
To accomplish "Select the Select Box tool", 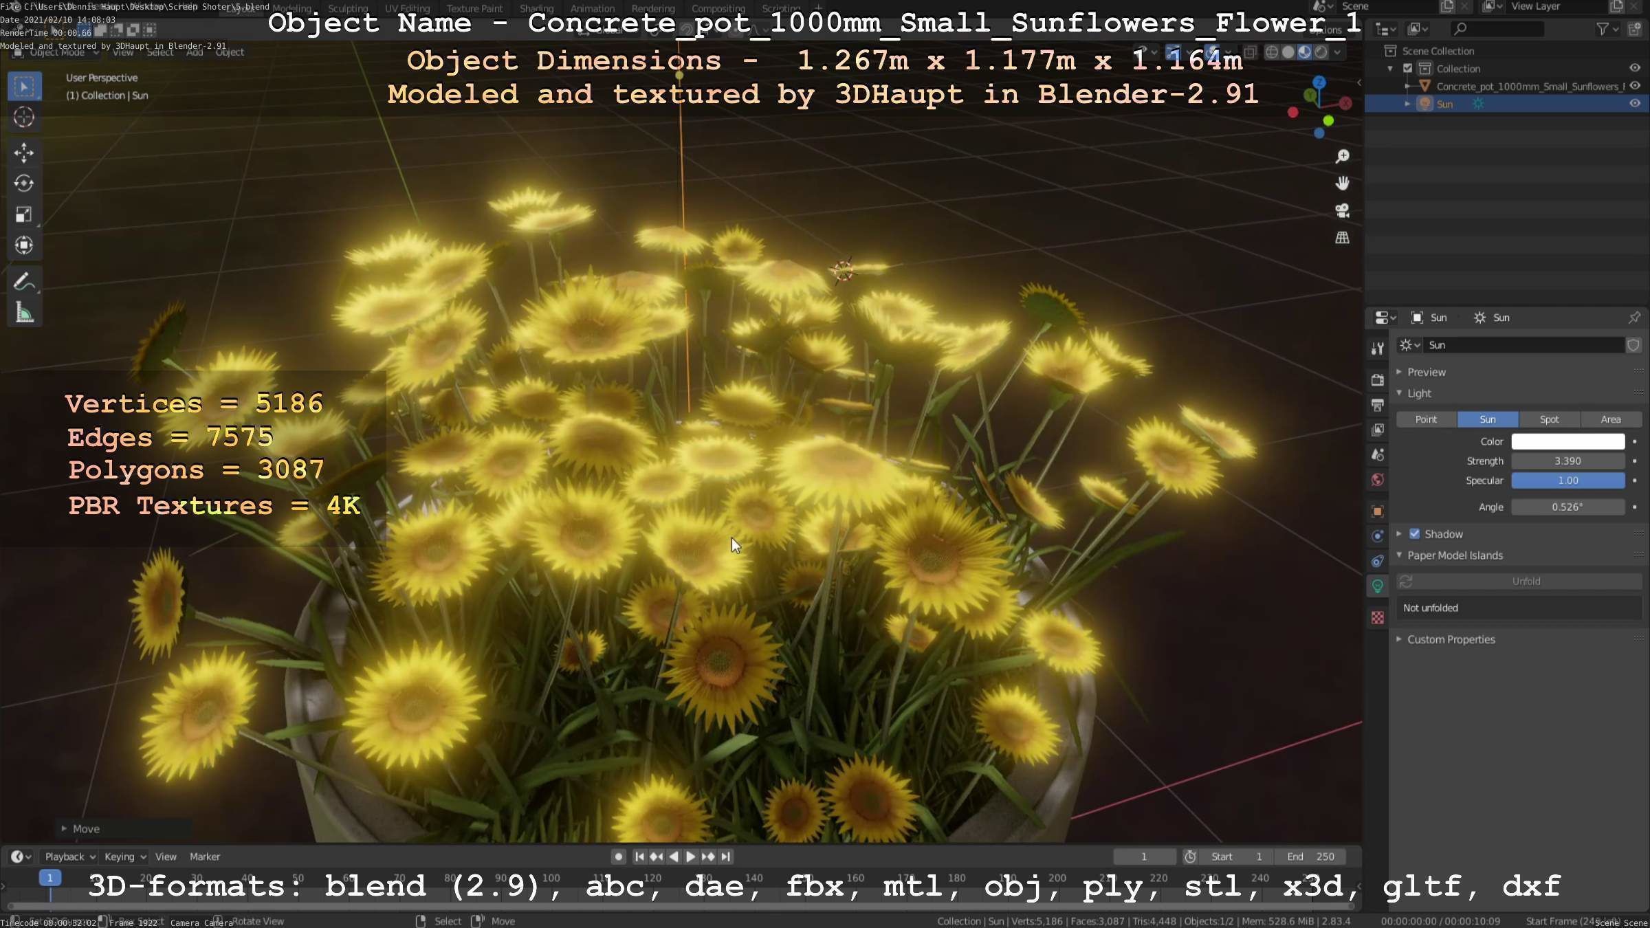I will pos(24,87).
